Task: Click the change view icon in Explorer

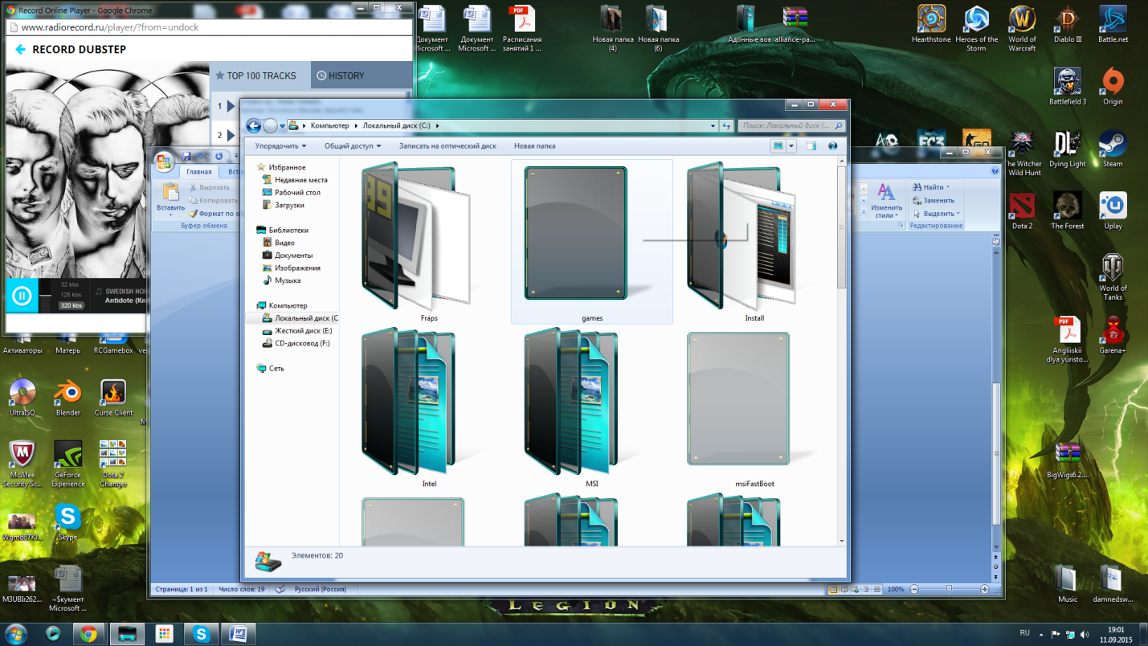Action: [778, 146]
